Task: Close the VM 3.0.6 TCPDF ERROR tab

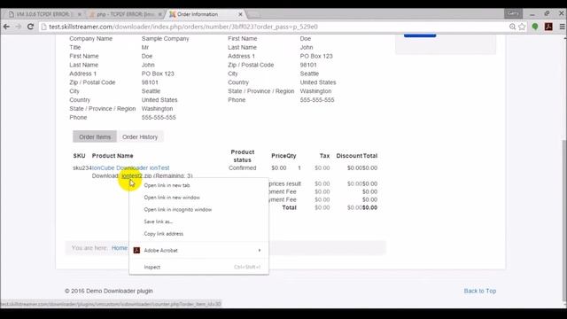Action: pos(79,14)
